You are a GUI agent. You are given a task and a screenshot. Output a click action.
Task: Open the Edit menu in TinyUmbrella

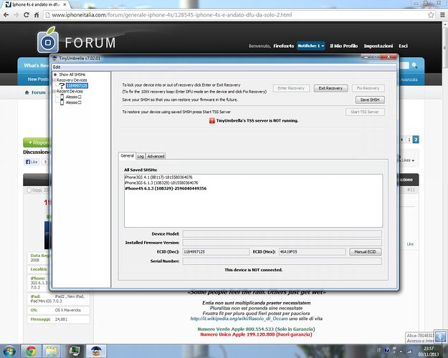tap(57, 67)
